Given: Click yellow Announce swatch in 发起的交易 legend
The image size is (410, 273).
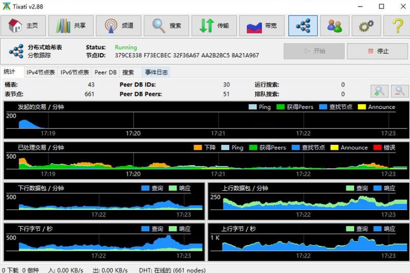Looking at the screenshot, I should tap(362, 107).
